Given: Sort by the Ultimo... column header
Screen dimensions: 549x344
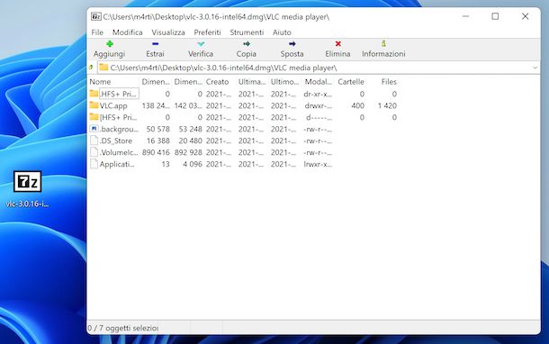Looking at the screenshot, I should pyautogui.click(x=285, y=82).
